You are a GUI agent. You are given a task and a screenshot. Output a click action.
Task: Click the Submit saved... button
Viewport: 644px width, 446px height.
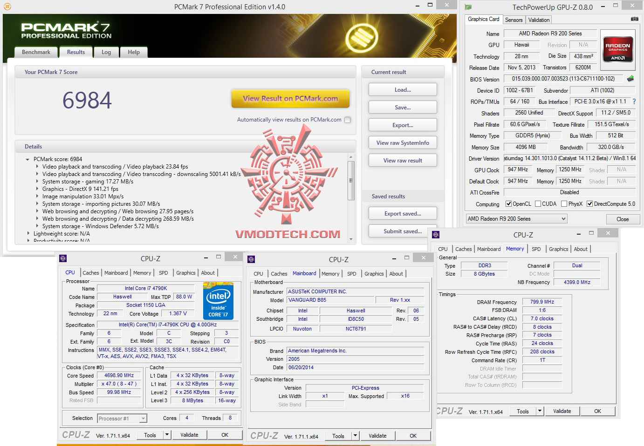pos(403,231)
